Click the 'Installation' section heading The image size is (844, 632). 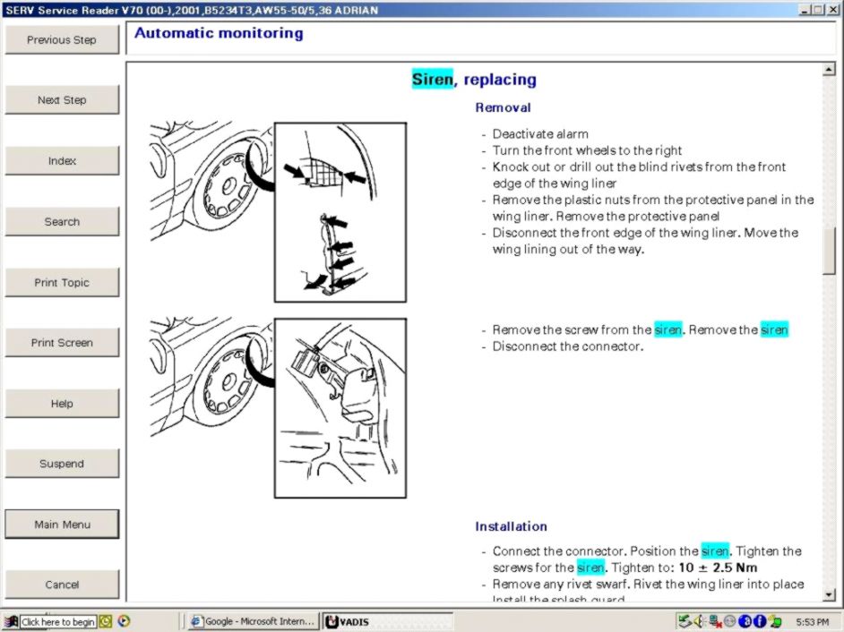coord(511,526)
